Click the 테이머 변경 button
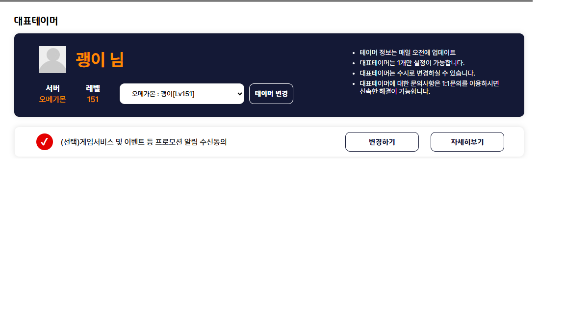Screen dimensions: 565x318 point(271,94)
